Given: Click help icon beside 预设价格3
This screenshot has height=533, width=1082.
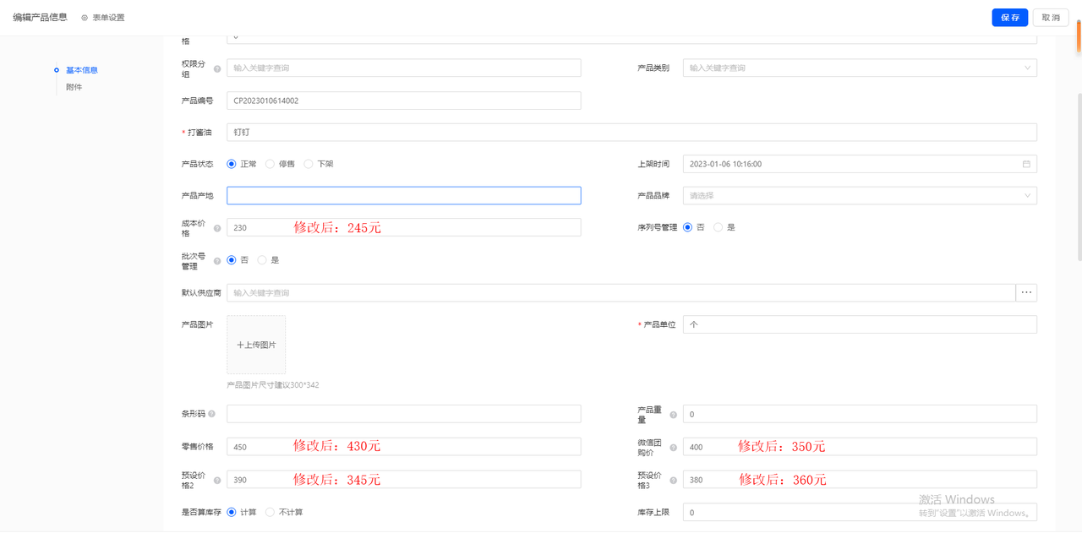Looking at the screenshot, I should (x=673, y=481).
